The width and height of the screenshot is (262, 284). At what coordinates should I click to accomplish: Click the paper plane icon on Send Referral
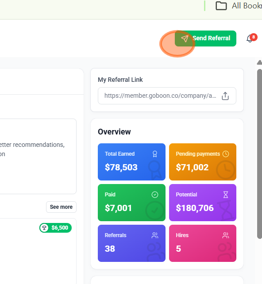[185, 38]
